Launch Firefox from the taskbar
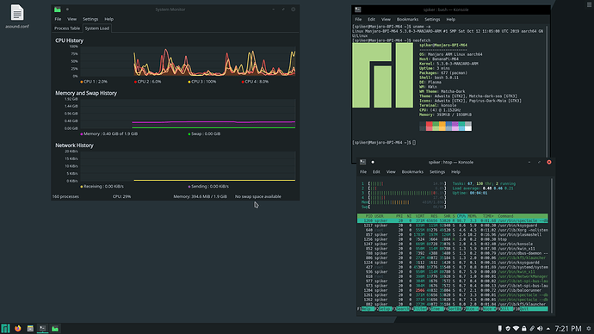This screenshot has height=334, width=594. (x=18, y=328)
